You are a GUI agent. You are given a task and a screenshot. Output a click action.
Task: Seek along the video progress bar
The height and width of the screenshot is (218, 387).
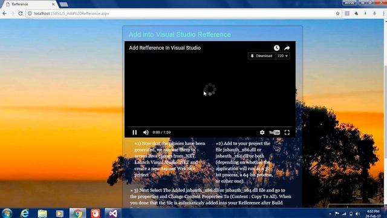tap(210, 127)
